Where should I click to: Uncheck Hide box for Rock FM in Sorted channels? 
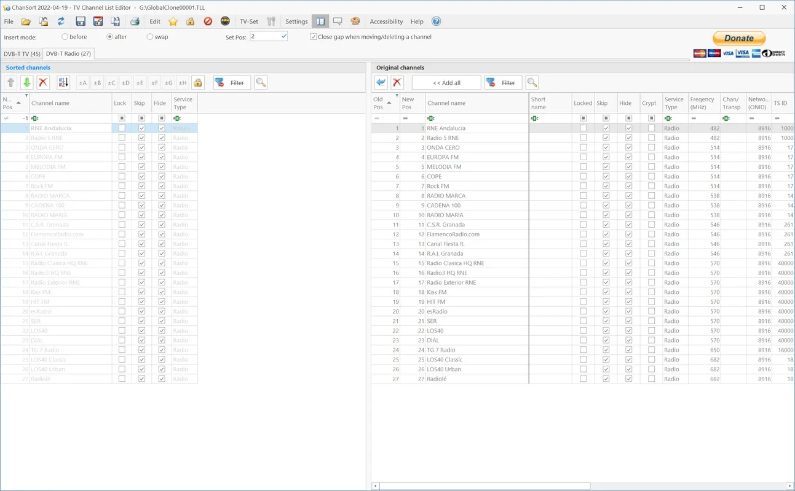point(162,186)
